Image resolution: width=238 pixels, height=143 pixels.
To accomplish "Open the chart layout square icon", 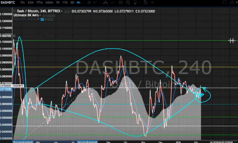I will coord(225,3).
